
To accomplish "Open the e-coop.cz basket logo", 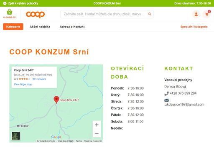I will pyautogui.click(x=10, y=14).
